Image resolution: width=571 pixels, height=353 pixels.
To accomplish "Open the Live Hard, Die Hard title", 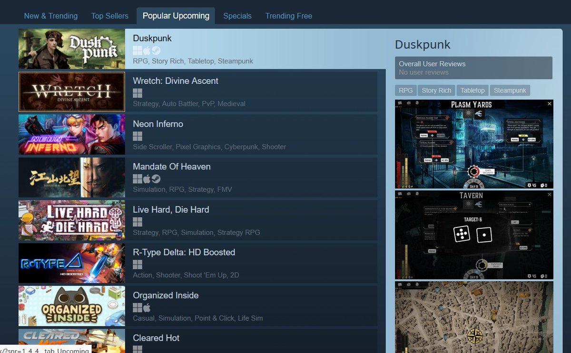I will [x=171, y=209].
